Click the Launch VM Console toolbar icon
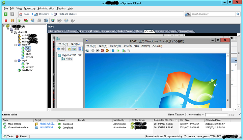Screen dimensions: 243x140 53,21
